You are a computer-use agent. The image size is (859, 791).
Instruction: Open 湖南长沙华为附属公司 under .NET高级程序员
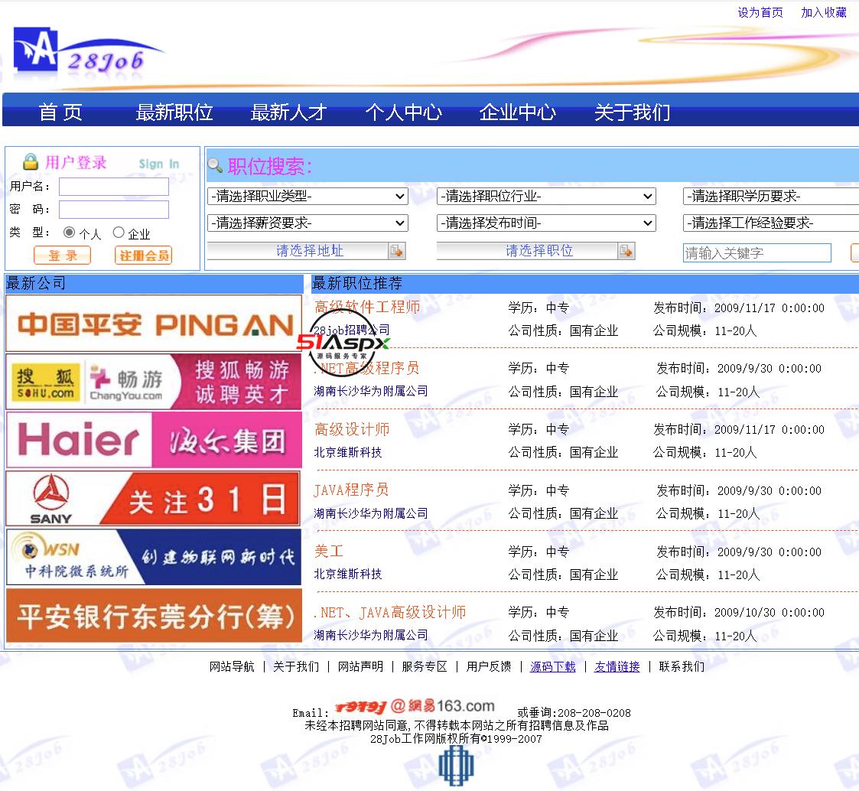371,391
